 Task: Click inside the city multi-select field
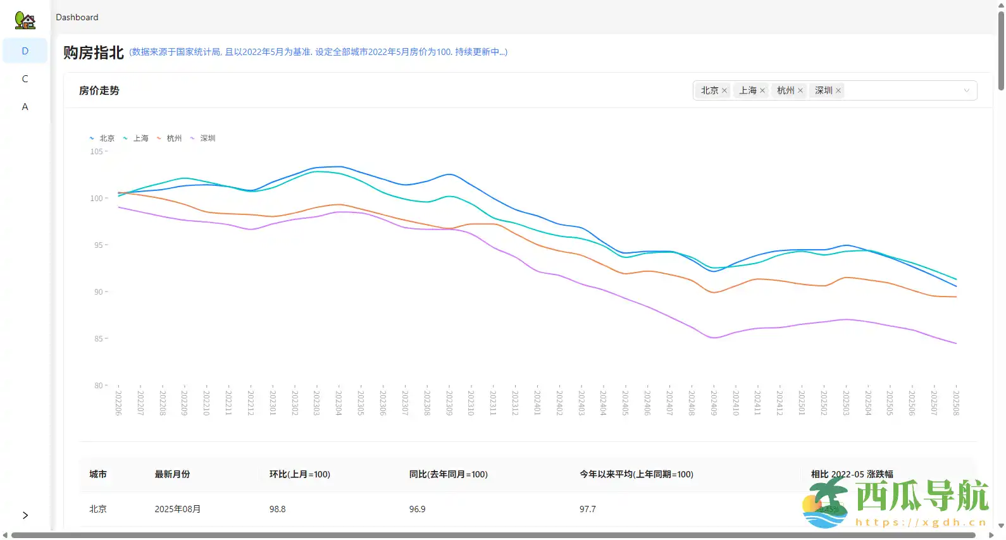click(x=898, y=91)
